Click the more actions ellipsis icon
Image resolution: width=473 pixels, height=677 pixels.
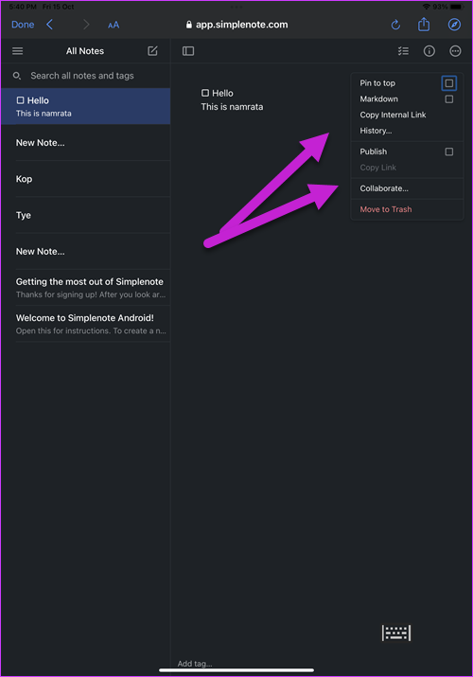tap(455, 51)
